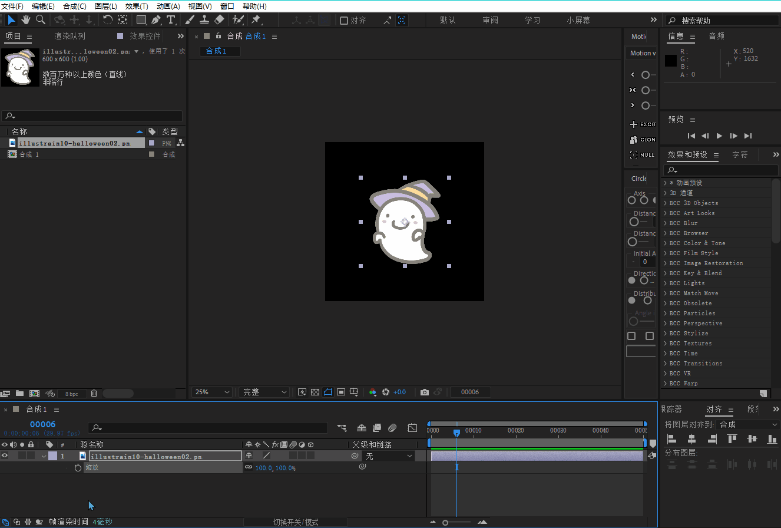Image resolution: width=781 pixels, height=528 pixels.
Task: Open the 25% magnification dropdown
Action: (212, 392)
